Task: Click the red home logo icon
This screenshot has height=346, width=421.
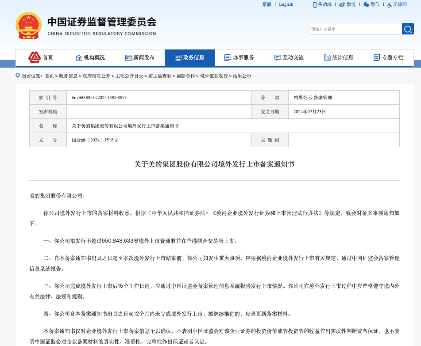Action: pyautogui.click(x=35, y=57)
